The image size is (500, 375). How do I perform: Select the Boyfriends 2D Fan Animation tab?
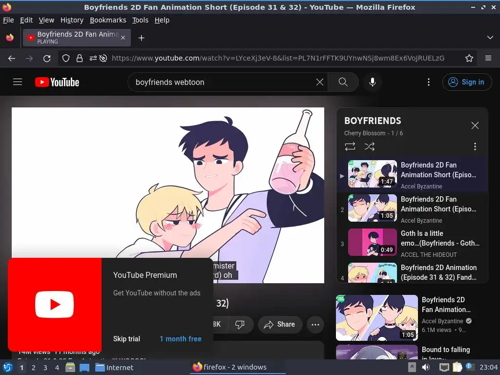77,38
